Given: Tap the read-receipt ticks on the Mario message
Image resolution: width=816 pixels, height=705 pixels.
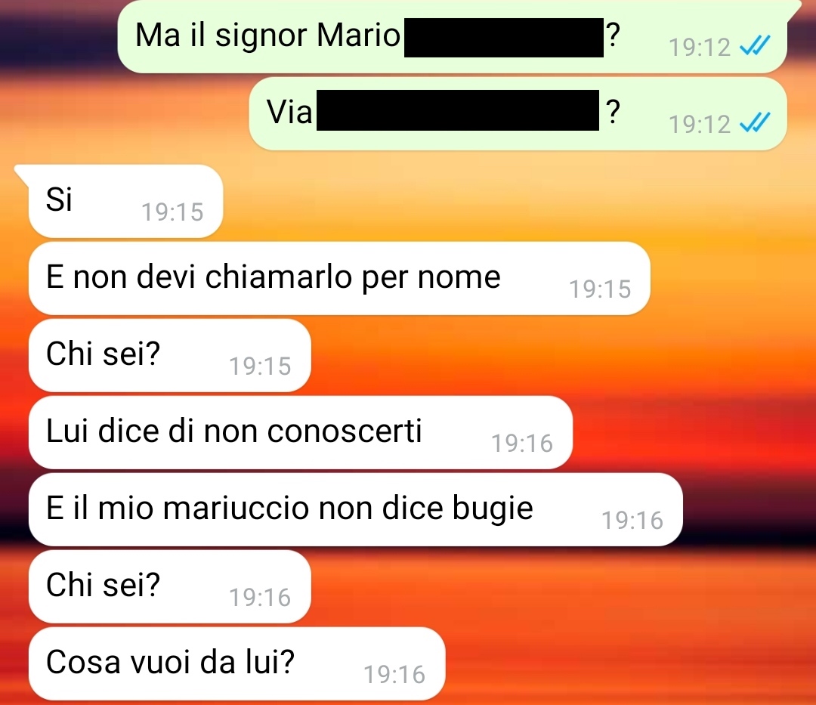Looking at the screenshot, I should pyautogui.click(x=755, y=46).
